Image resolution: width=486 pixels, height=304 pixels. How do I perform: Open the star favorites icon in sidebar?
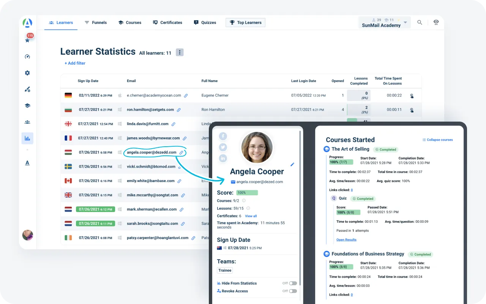(x=27, y=40)
